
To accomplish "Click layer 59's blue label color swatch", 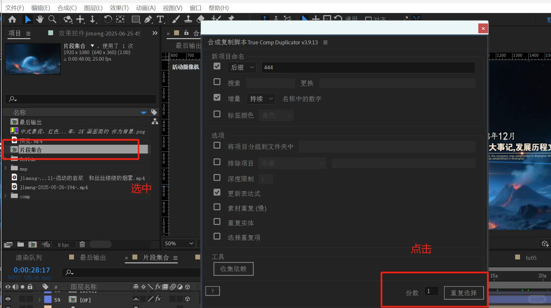I will pyautogui.click(x=47, y=300).
